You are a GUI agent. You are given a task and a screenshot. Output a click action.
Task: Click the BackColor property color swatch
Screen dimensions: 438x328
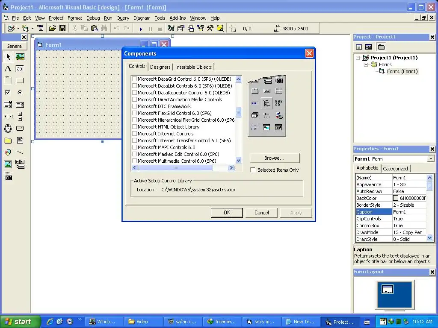pos(396,198)
